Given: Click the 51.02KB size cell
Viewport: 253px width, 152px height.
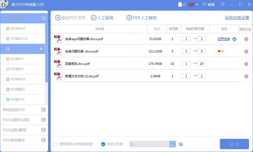Looking at the screenshot, I should (155, 39).
